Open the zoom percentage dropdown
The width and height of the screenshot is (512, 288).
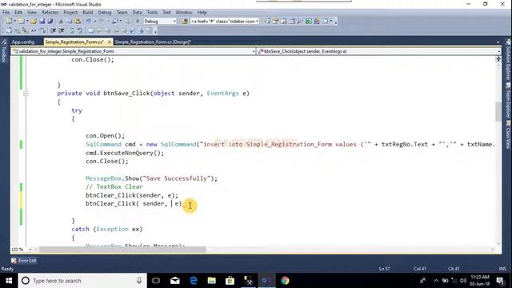click(30, 250)
